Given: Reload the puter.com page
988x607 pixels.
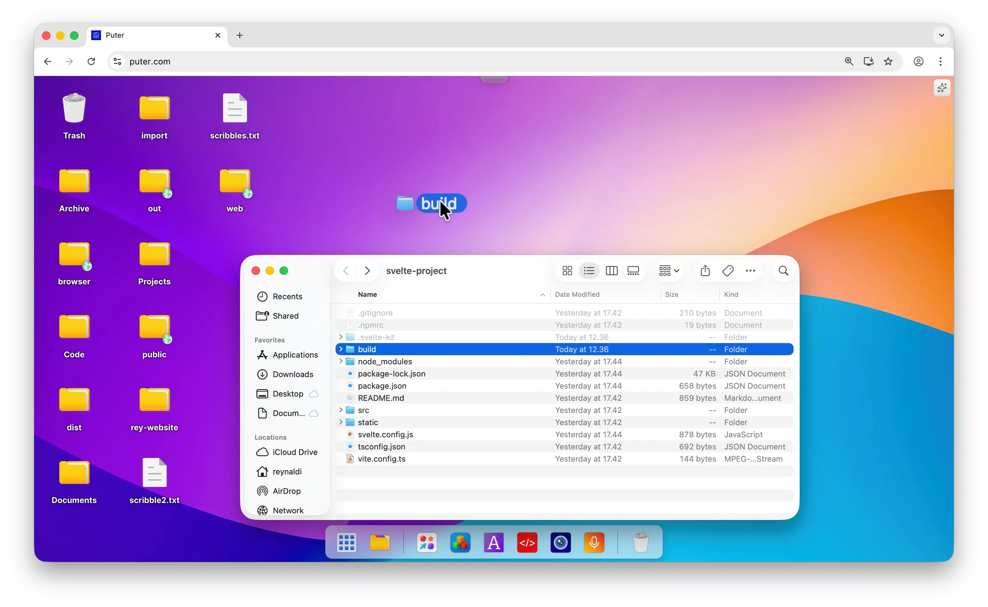Looking at the screenshot, I should (91, 61).
